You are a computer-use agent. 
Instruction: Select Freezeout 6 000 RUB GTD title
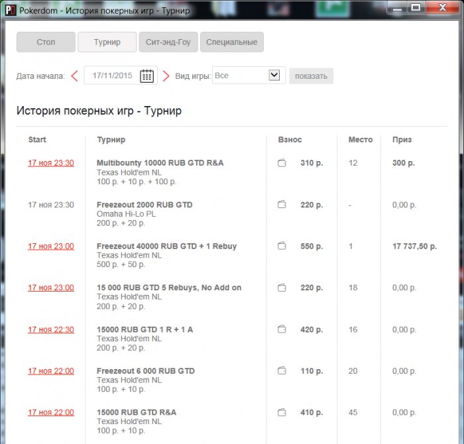146,371
